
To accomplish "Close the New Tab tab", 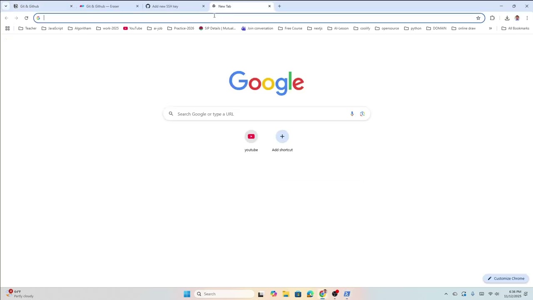I will (x=269, y=6).
